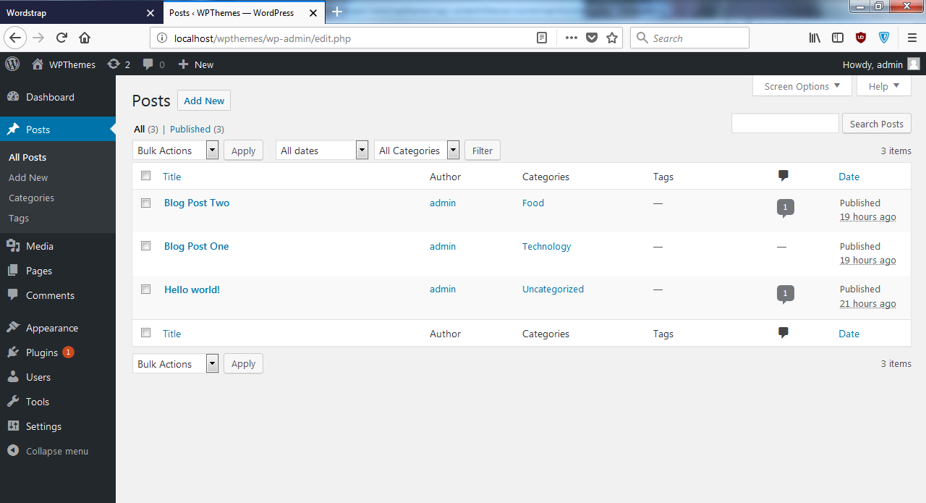Select the Blog Post One checkbox

(146, 246)
